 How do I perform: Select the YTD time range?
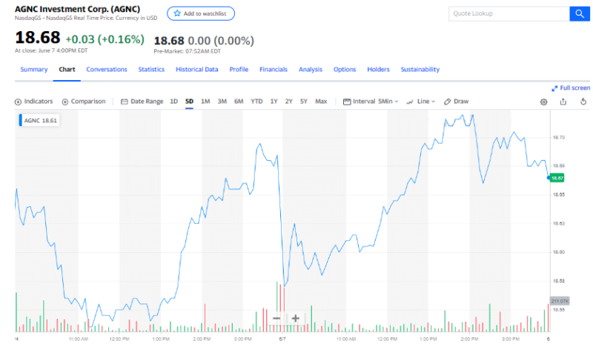[x=256, y=102]
